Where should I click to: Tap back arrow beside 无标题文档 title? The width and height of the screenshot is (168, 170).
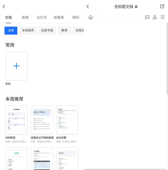(88, 6)
